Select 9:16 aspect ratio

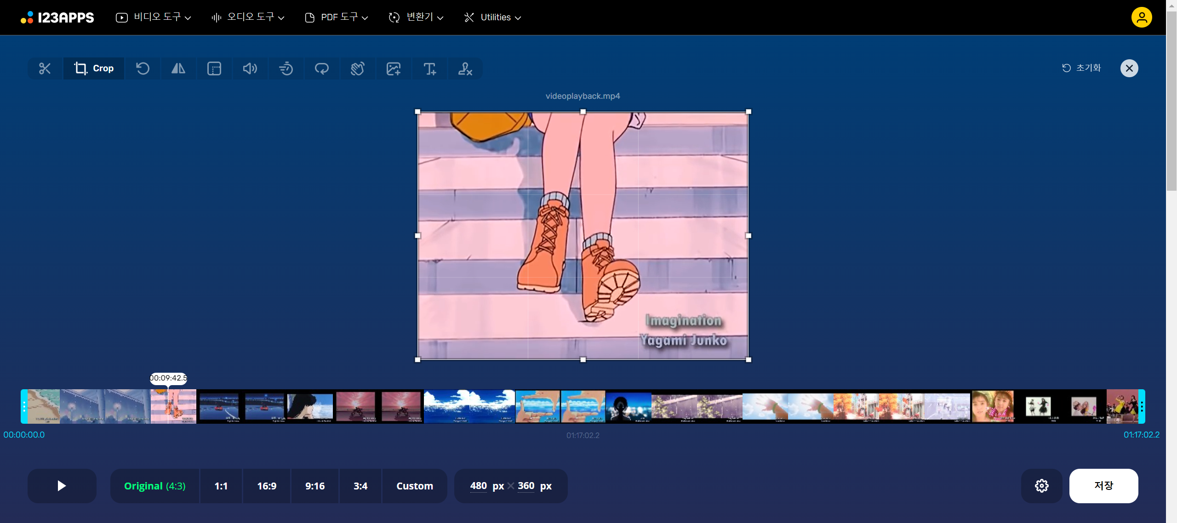315,486
